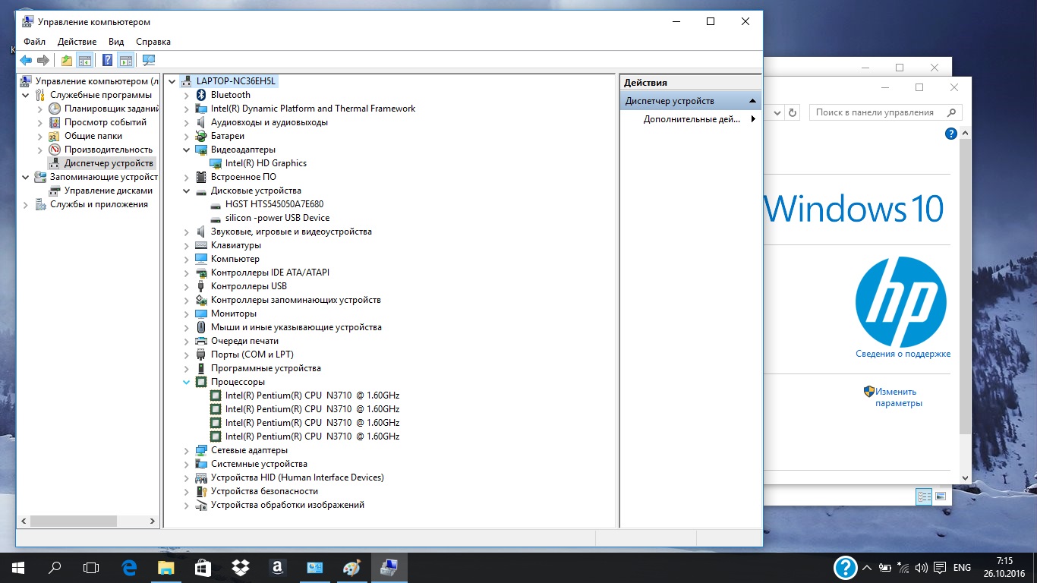The width and height of the screenshot is (1037, 583).
Task: Click Устройства обработки изображений icon
Action: tap(201, 505)
